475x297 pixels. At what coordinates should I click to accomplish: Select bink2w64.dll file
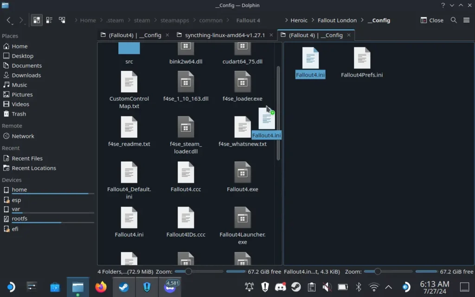point(186,54)
